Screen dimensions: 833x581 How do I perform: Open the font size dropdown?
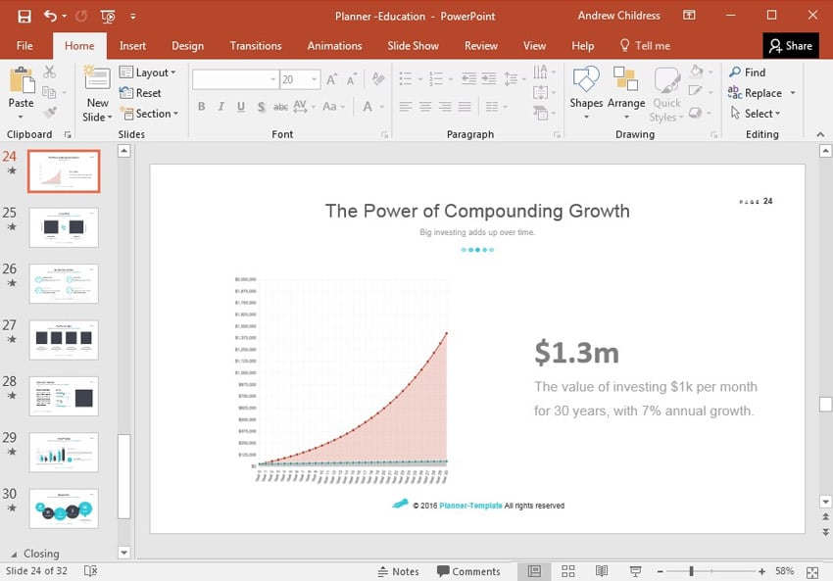point(314,80)
